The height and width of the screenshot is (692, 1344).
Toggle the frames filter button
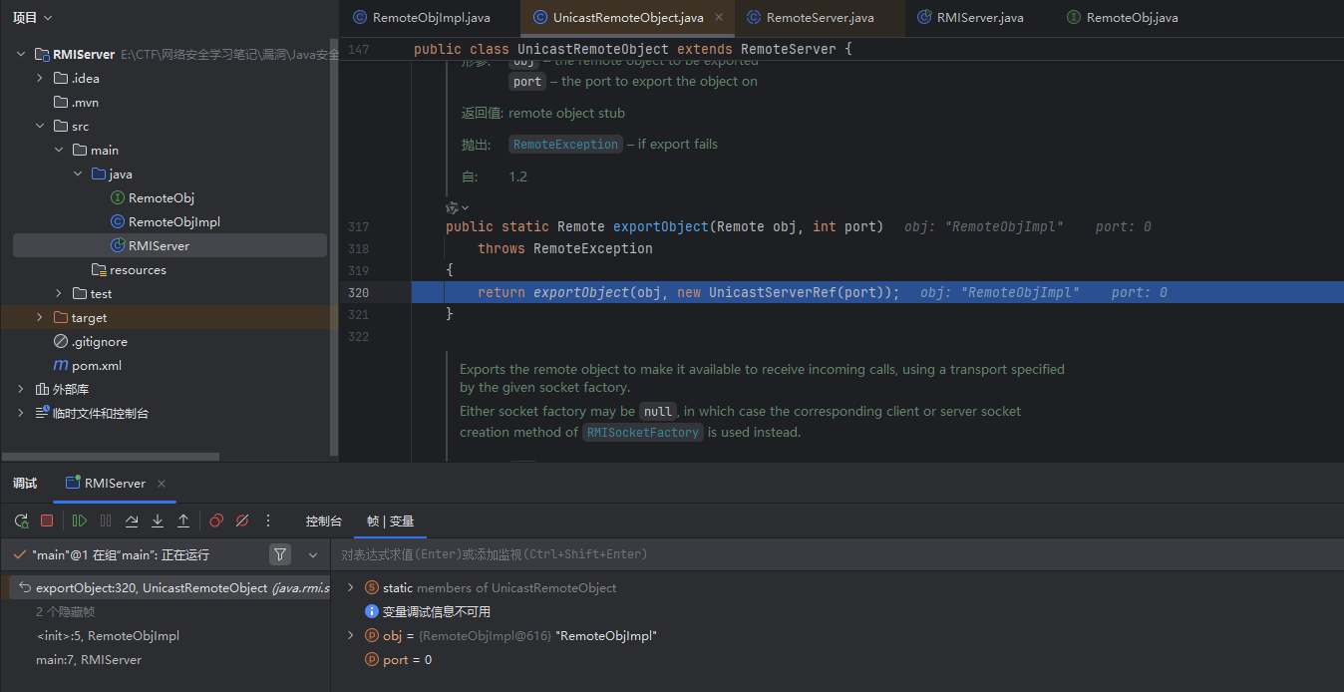[280, 554]
